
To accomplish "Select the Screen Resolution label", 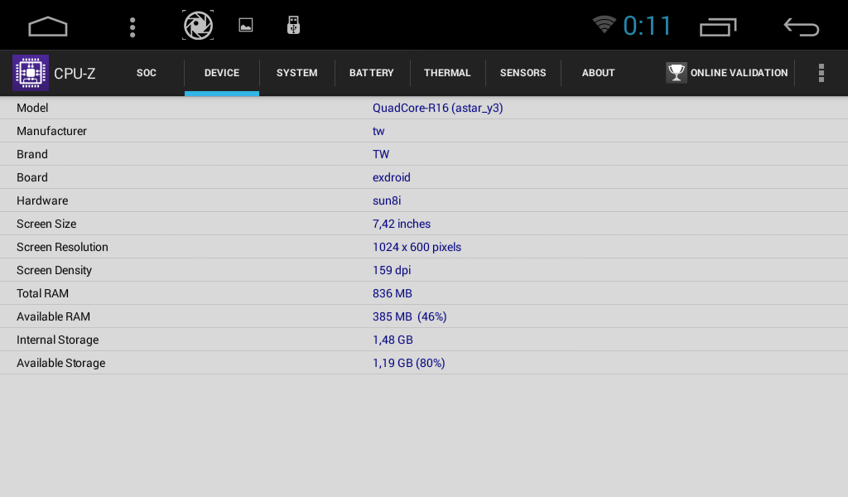I will 62,247.
